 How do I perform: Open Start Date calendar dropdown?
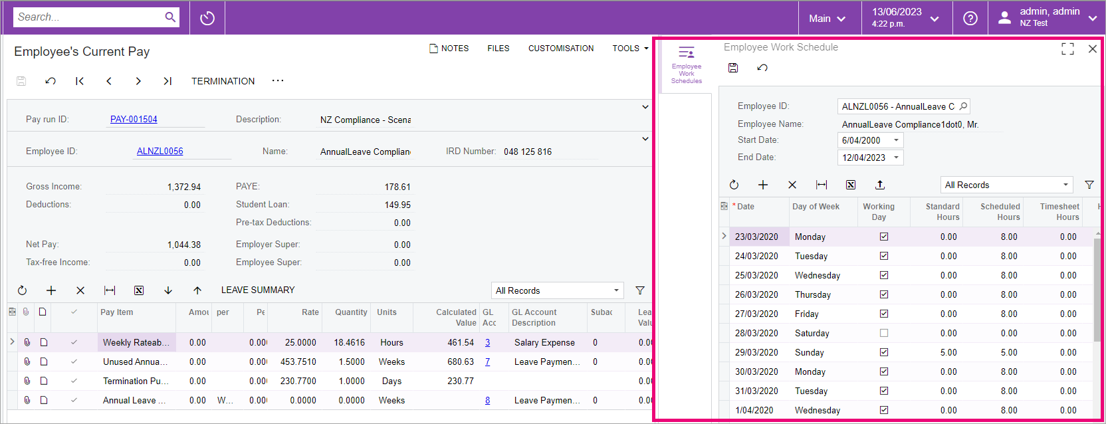point(896,140)
